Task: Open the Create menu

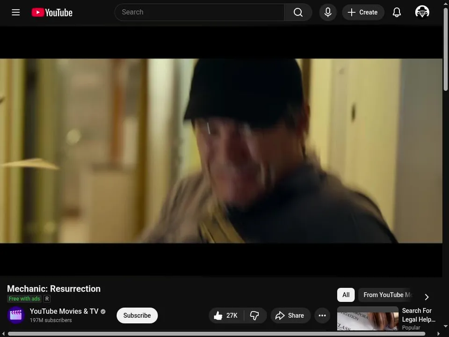Action: (363, 12)
